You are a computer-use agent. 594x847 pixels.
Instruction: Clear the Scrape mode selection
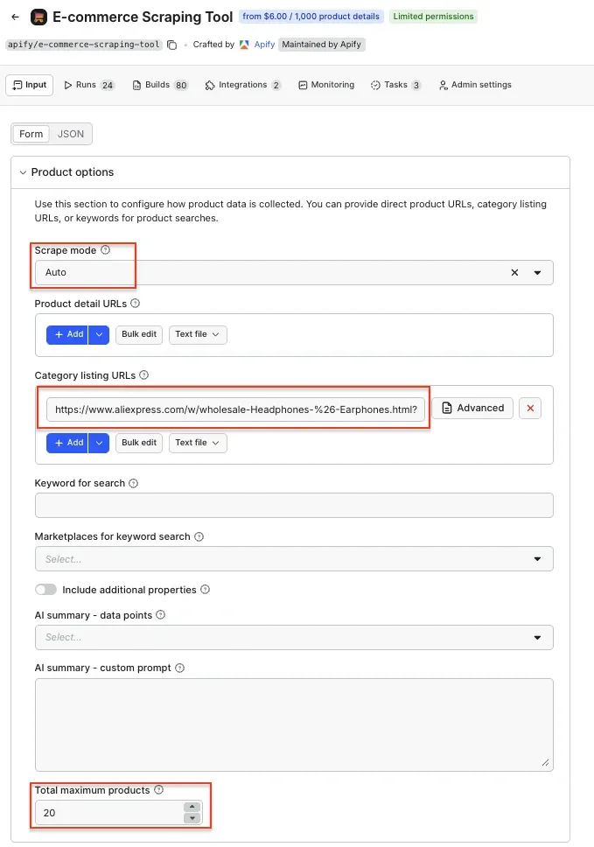tap(514, 273)
